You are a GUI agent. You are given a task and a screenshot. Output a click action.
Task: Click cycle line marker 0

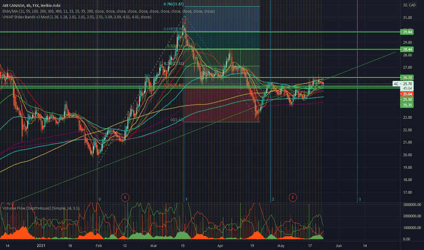100,199
